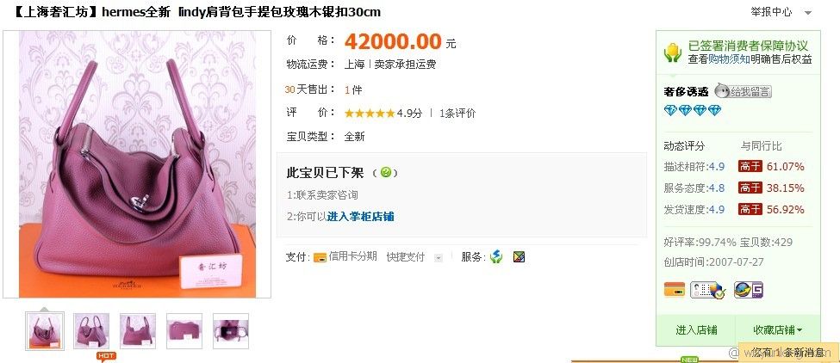This screenshot has height=363, width=840.
Task: Click the consumer protection shield icon
Action: (673, 52)
